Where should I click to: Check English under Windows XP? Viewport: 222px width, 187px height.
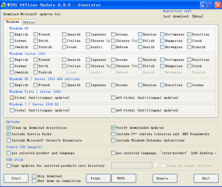(x=12, y=34)
